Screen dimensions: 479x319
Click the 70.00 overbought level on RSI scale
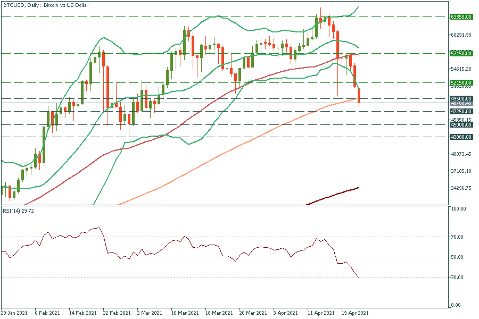point(457,237)
